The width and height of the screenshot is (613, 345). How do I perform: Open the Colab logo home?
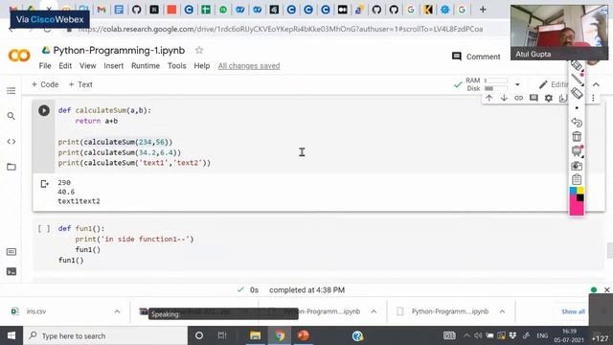[19, 56]
